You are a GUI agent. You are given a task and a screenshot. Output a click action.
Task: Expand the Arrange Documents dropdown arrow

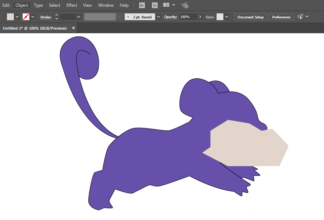[x=173, y=5]
